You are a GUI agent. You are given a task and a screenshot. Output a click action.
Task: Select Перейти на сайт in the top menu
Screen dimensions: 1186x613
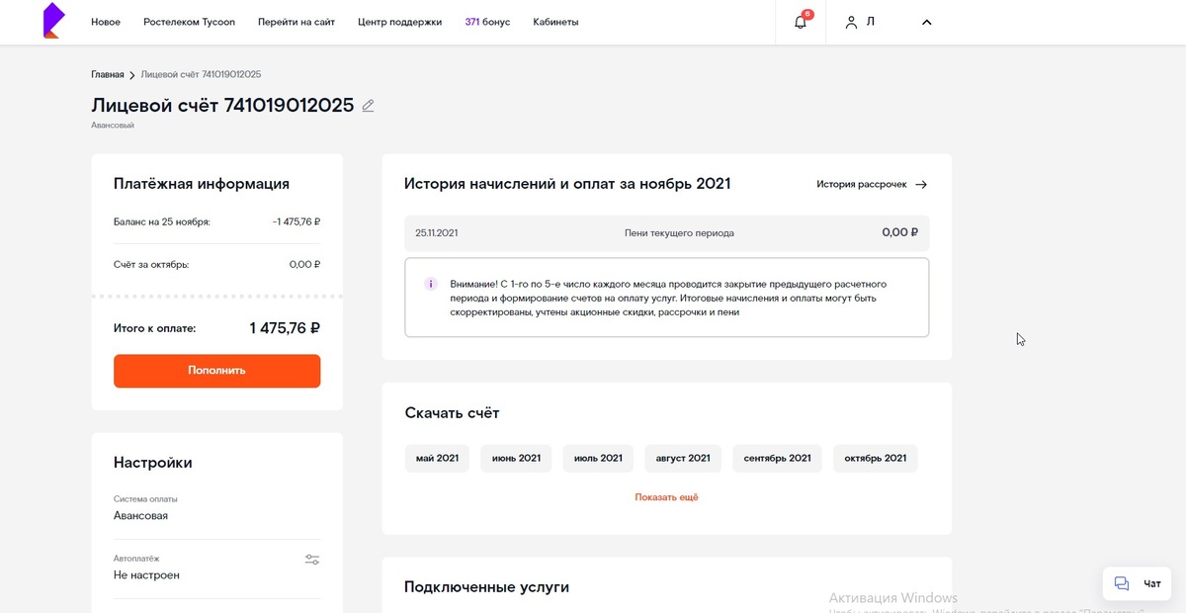[296, 22]
